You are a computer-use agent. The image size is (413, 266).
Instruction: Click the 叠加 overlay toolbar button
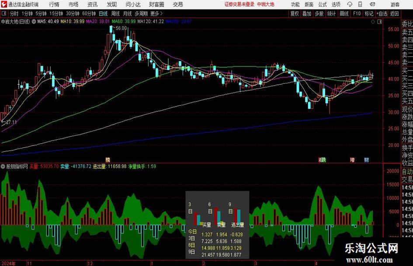coord(307,14)
